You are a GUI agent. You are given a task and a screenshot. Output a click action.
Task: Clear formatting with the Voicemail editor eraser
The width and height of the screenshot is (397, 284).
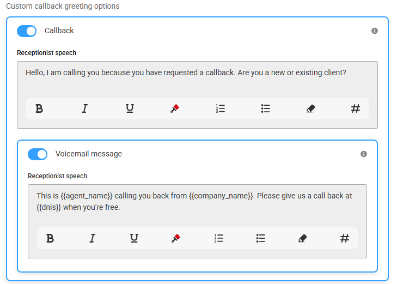point(302,238)
